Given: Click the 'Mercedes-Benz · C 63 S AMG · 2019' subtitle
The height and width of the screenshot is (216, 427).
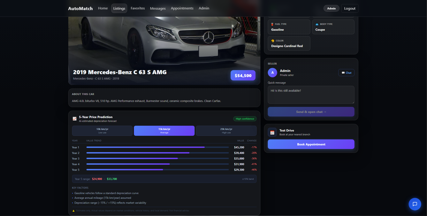Looking at the screenshot, I should (x=96, y=79).
